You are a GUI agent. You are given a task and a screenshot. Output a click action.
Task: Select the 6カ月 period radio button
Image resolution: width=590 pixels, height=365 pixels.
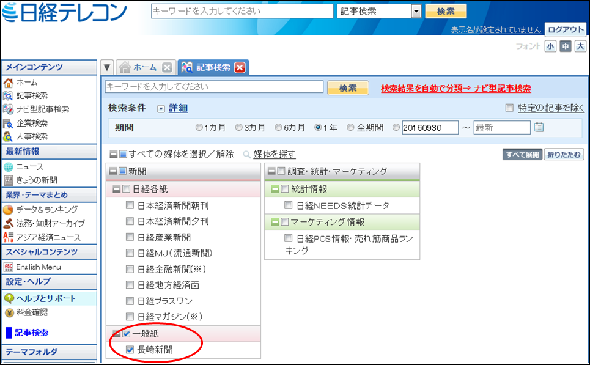[x=278, y=128]
